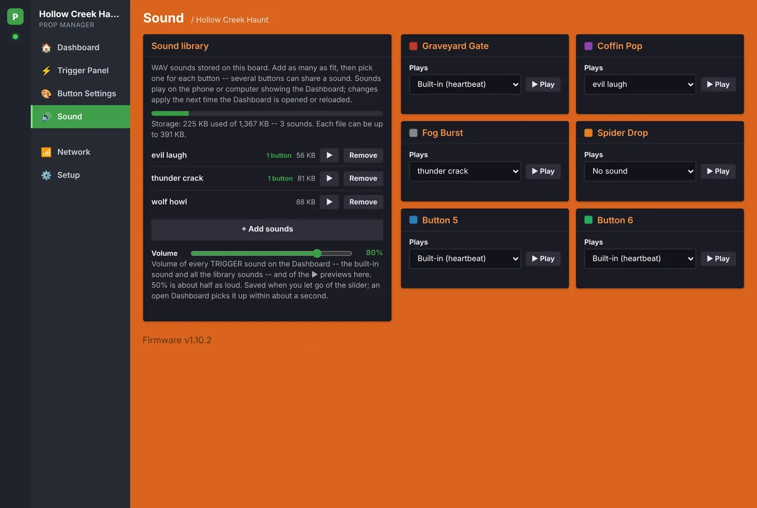Play the Button 5 sound
The height and width of the screenshot is (508, 757).
543,259
